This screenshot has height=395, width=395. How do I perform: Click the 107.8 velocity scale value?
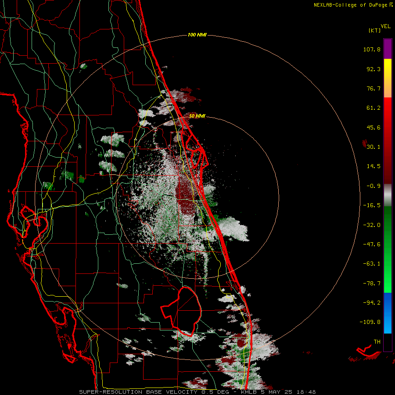(x=372, y=49)
